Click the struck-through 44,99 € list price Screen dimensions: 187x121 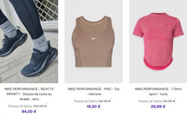(104, 101)
